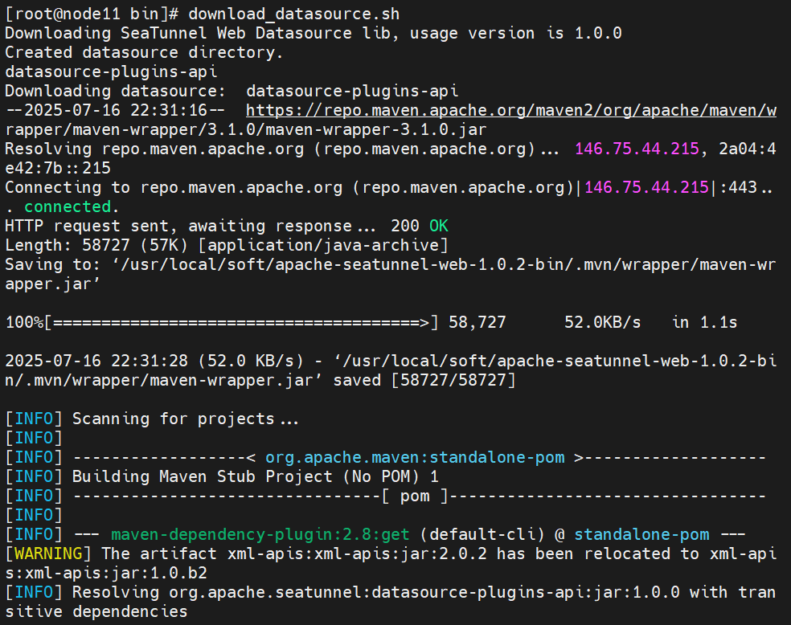Open the repo.maven.apache.org maven-wrapper URL link
The height and width of the screenshot is (625, 791).
[511, 110]
